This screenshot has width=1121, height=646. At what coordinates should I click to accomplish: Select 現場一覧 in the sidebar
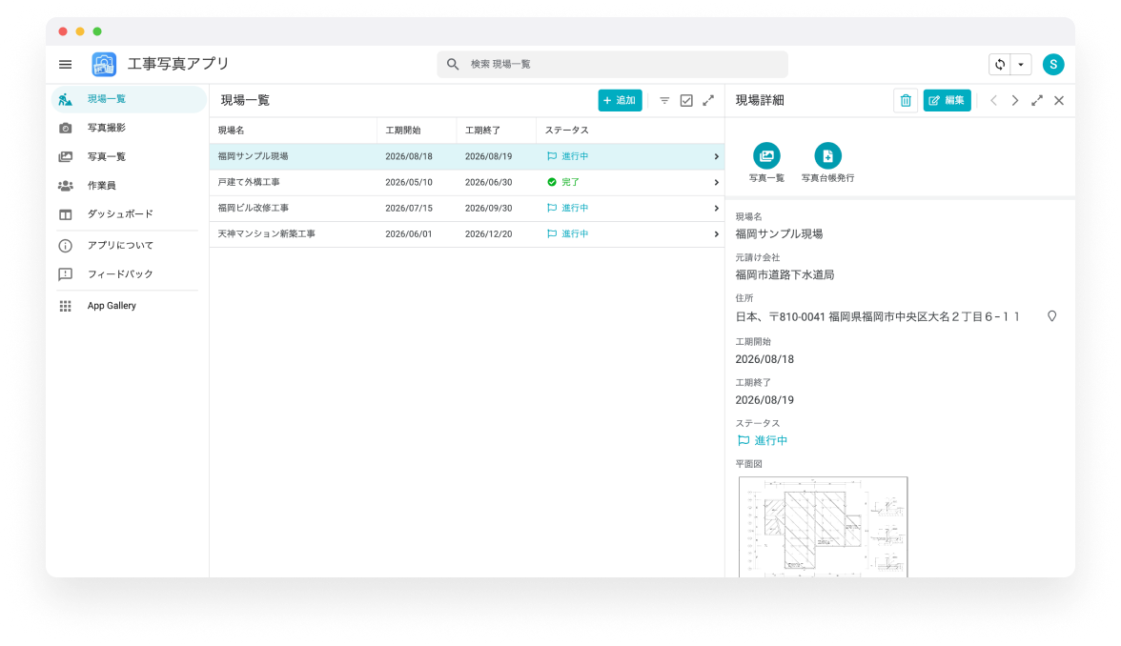129,99
